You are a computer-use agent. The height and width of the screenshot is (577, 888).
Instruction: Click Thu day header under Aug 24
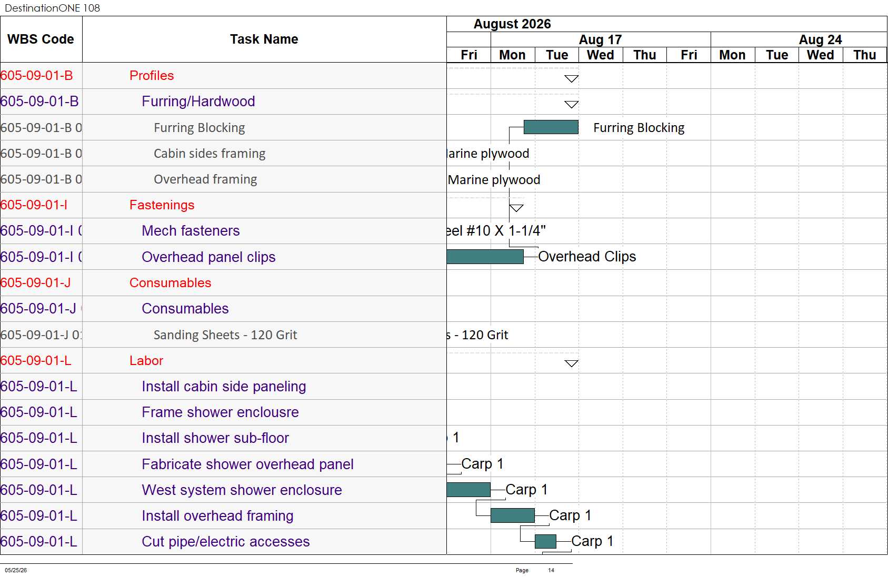(865, 55)
